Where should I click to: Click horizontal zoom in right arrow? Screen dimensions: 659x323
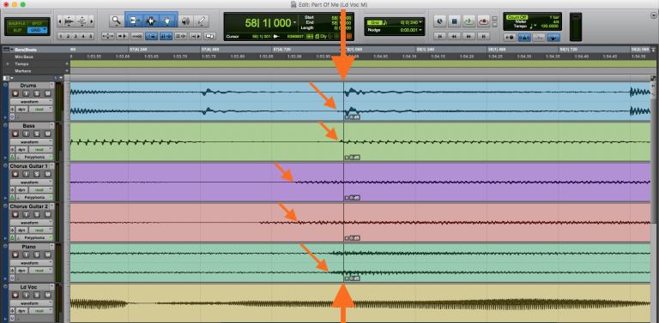(92, 21)
